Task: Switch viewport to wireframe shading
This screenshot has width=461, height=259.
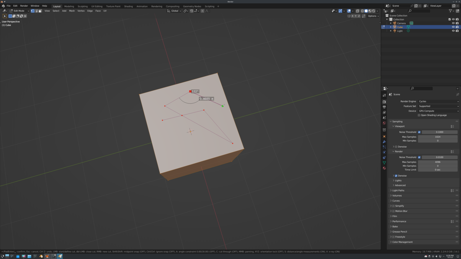Action: [362, 11]
